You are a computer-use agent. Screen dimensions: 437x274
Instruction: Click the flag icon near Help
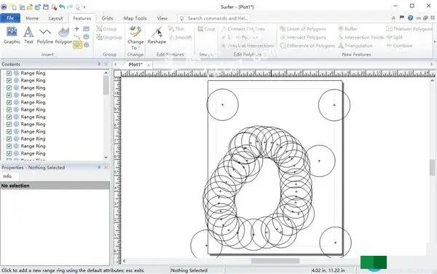point(402,17)
